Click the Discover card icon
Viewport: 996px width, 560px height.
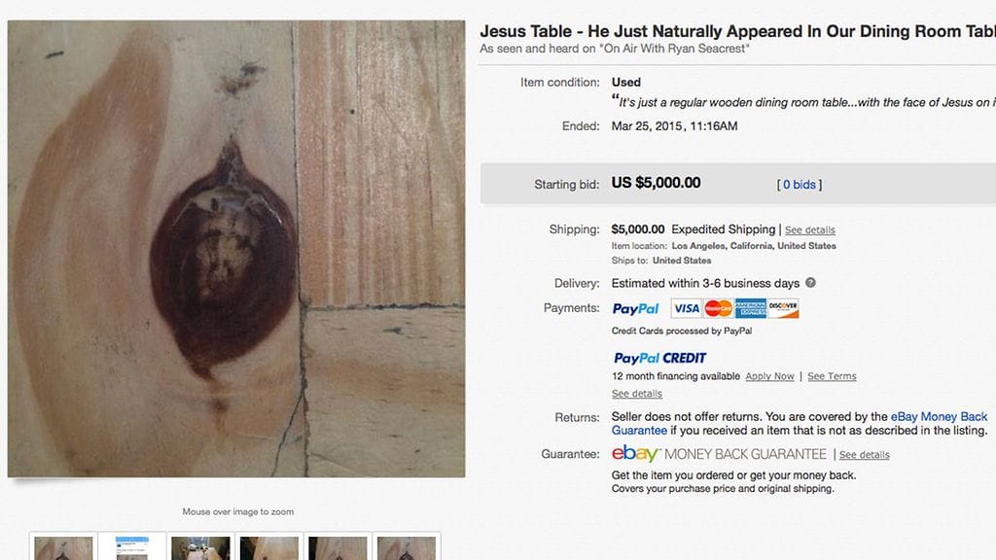[x=783, y=308]
